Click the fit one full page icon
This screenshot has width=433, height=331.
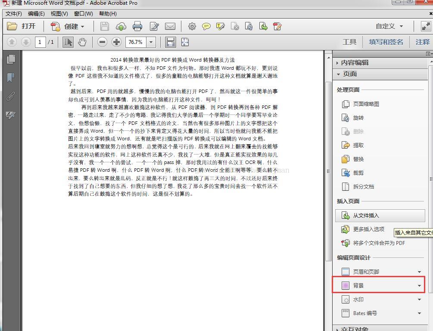coord(185,42)
